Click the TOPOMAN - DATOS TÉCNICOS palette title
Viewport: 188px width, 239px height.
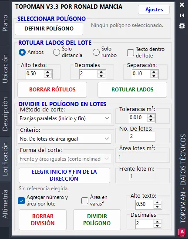[183, 178]
